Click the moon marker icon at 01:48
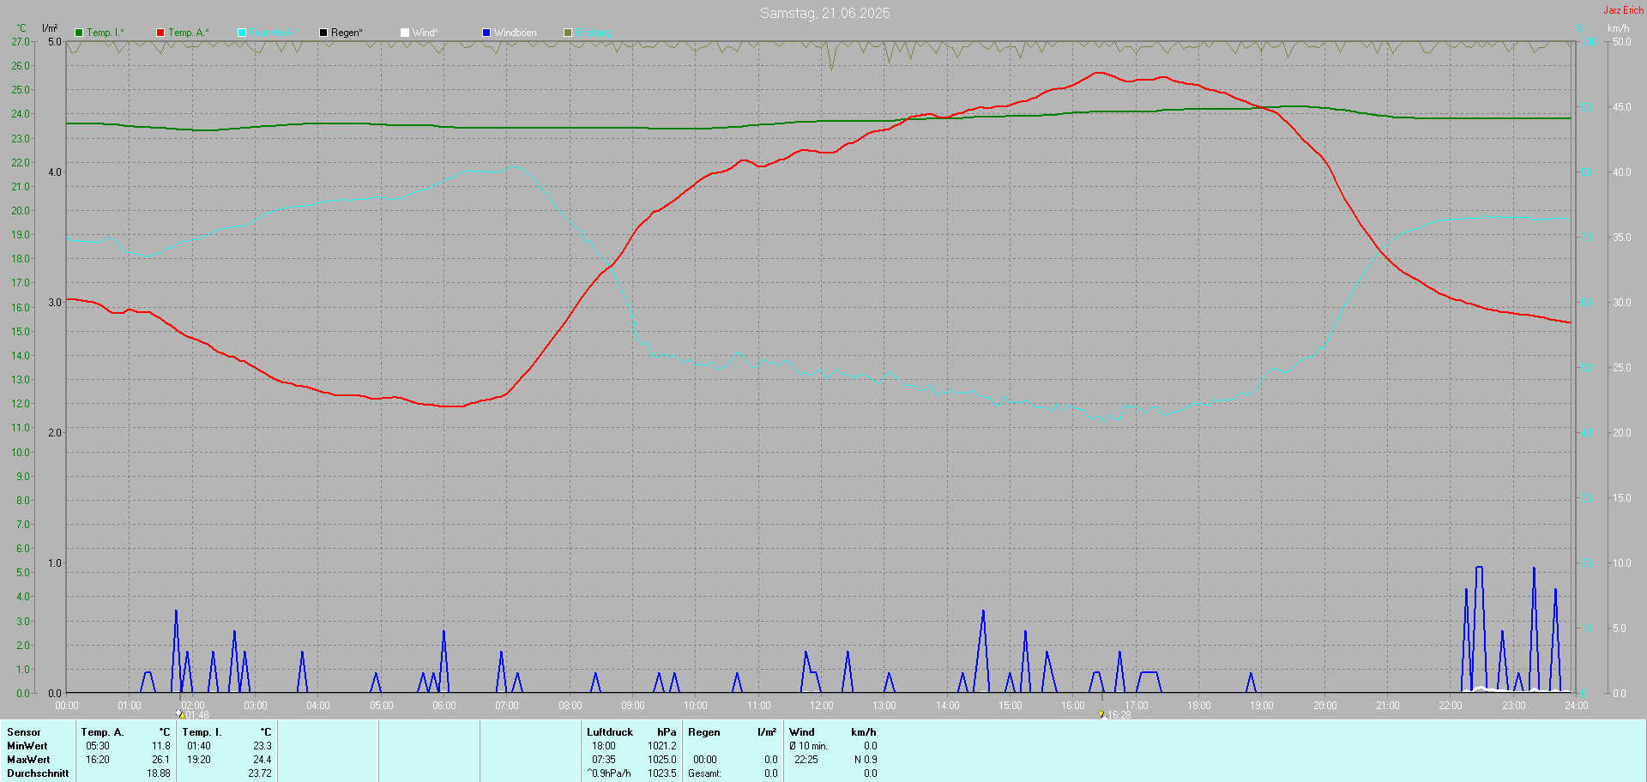 point(180,714)
